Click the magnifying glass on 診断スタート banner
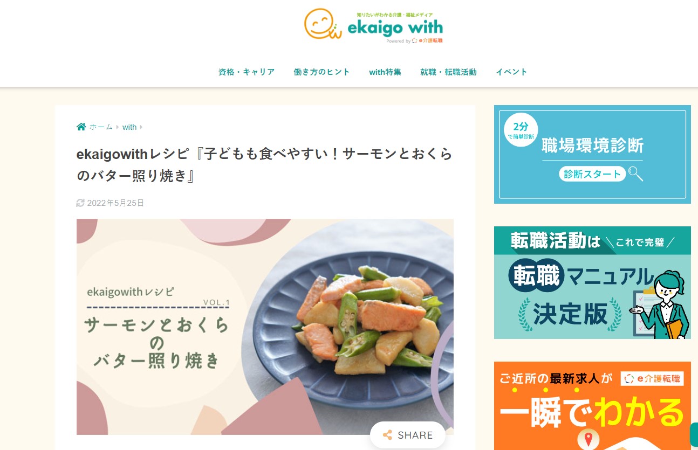The height and width of the screenshot is (450, 698). click(636, 174)
